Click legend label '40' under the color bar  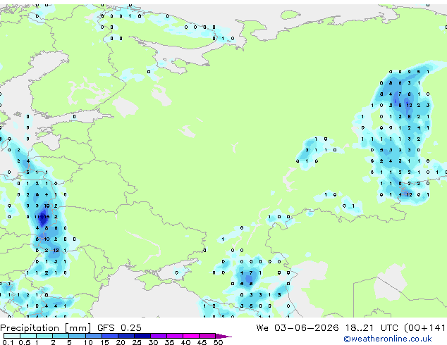pyautogui.click(x=185, y=342)
